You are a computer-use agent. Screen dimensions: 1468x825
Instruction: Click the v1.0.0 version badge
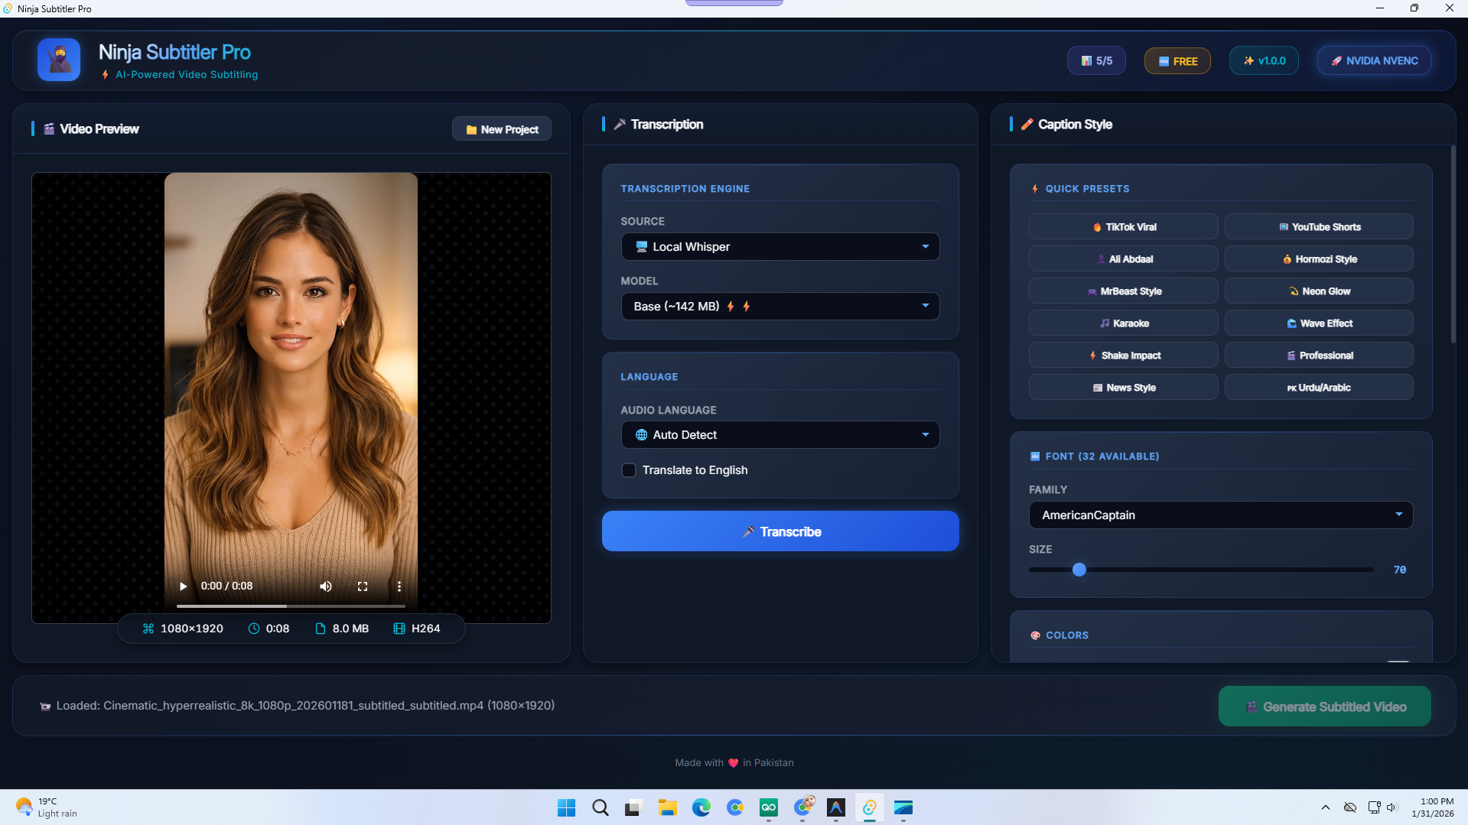click(1263, 60)
